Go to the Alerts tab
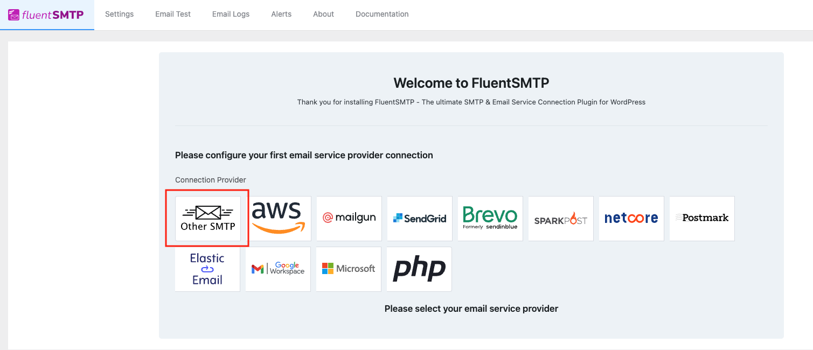Screen dimensions: 813x350 [281, 14]
